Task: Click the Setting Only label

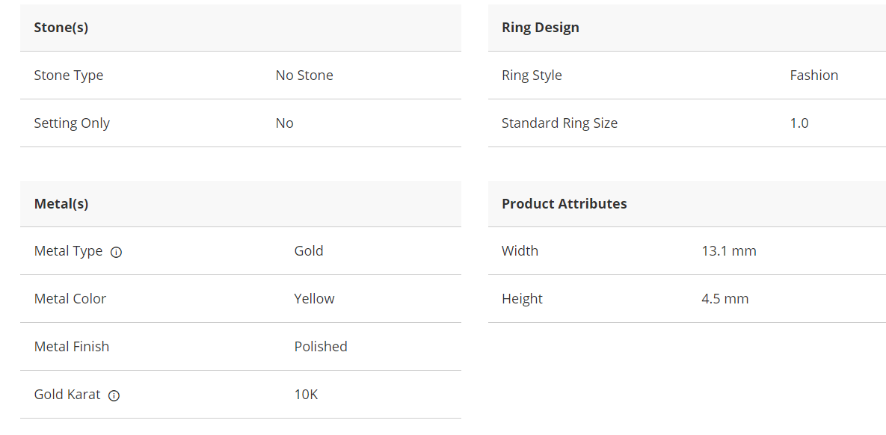Action: [x=72, y=123]
